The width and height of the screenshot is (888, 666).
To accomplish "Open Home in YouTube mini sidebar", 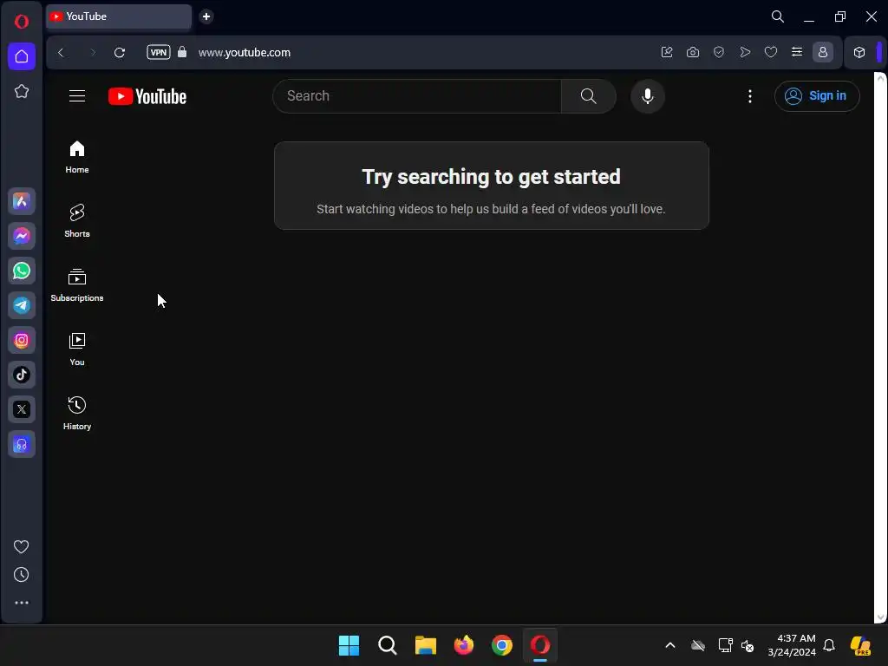I will (x=77, y=158).
